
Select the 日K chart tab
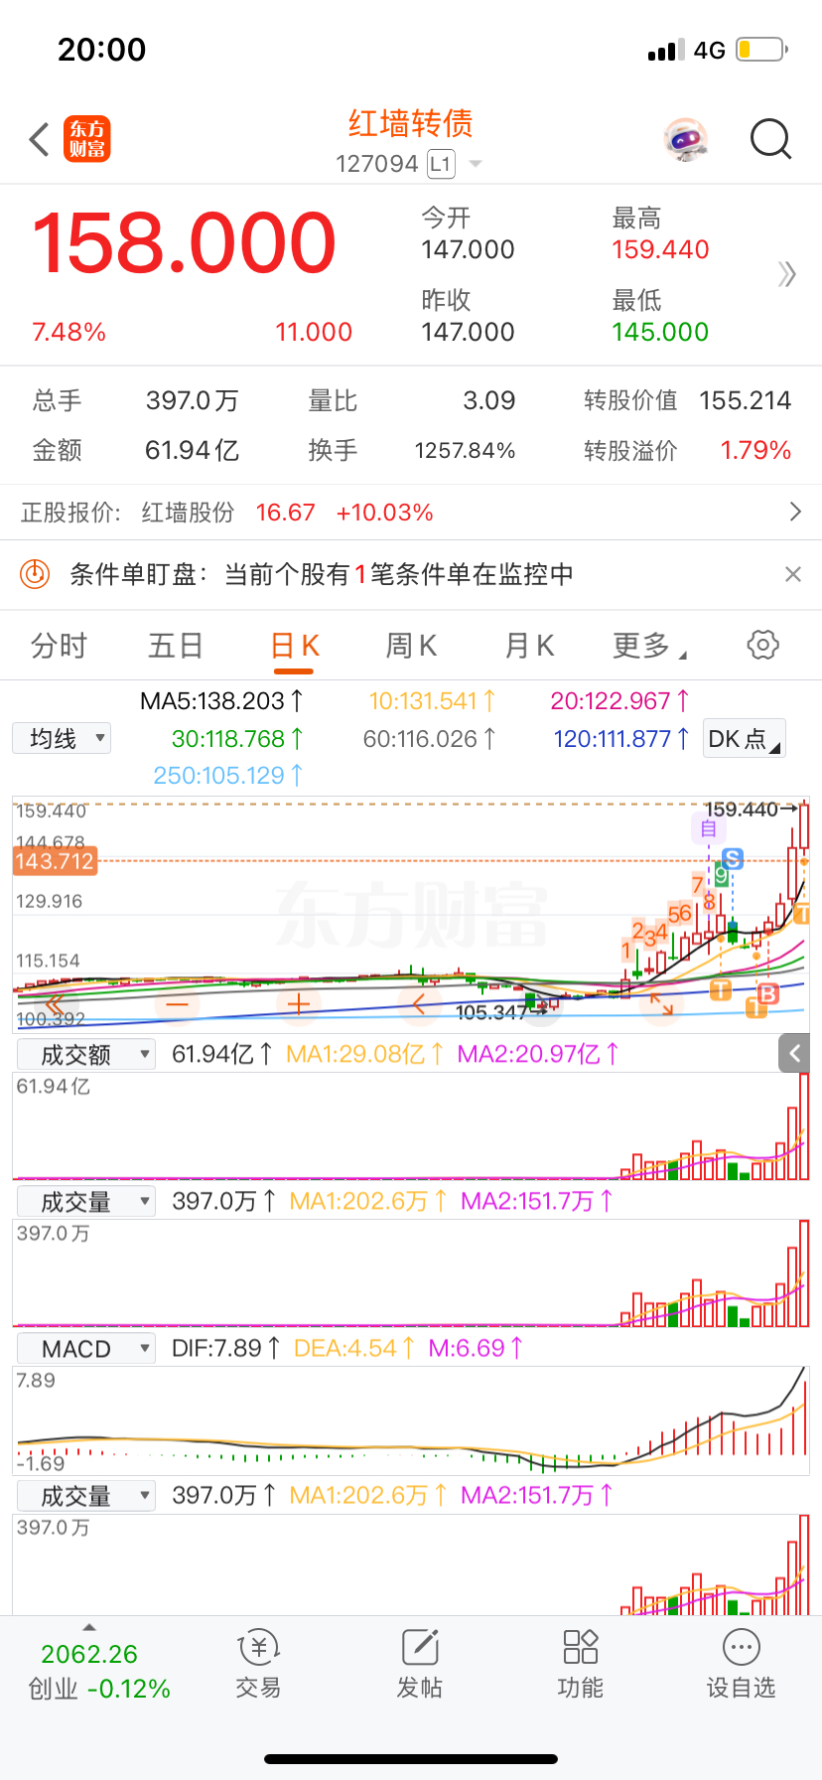[295, 646]
